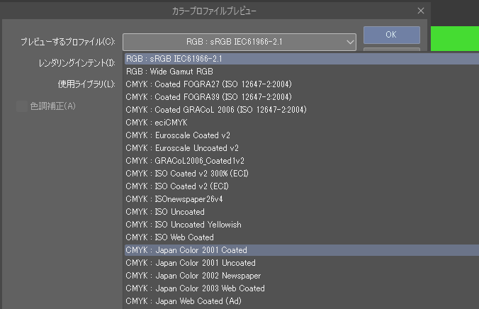Close the カラープロファイルプレビュー dialog
The image size is (479, 309).
point(421,11)
